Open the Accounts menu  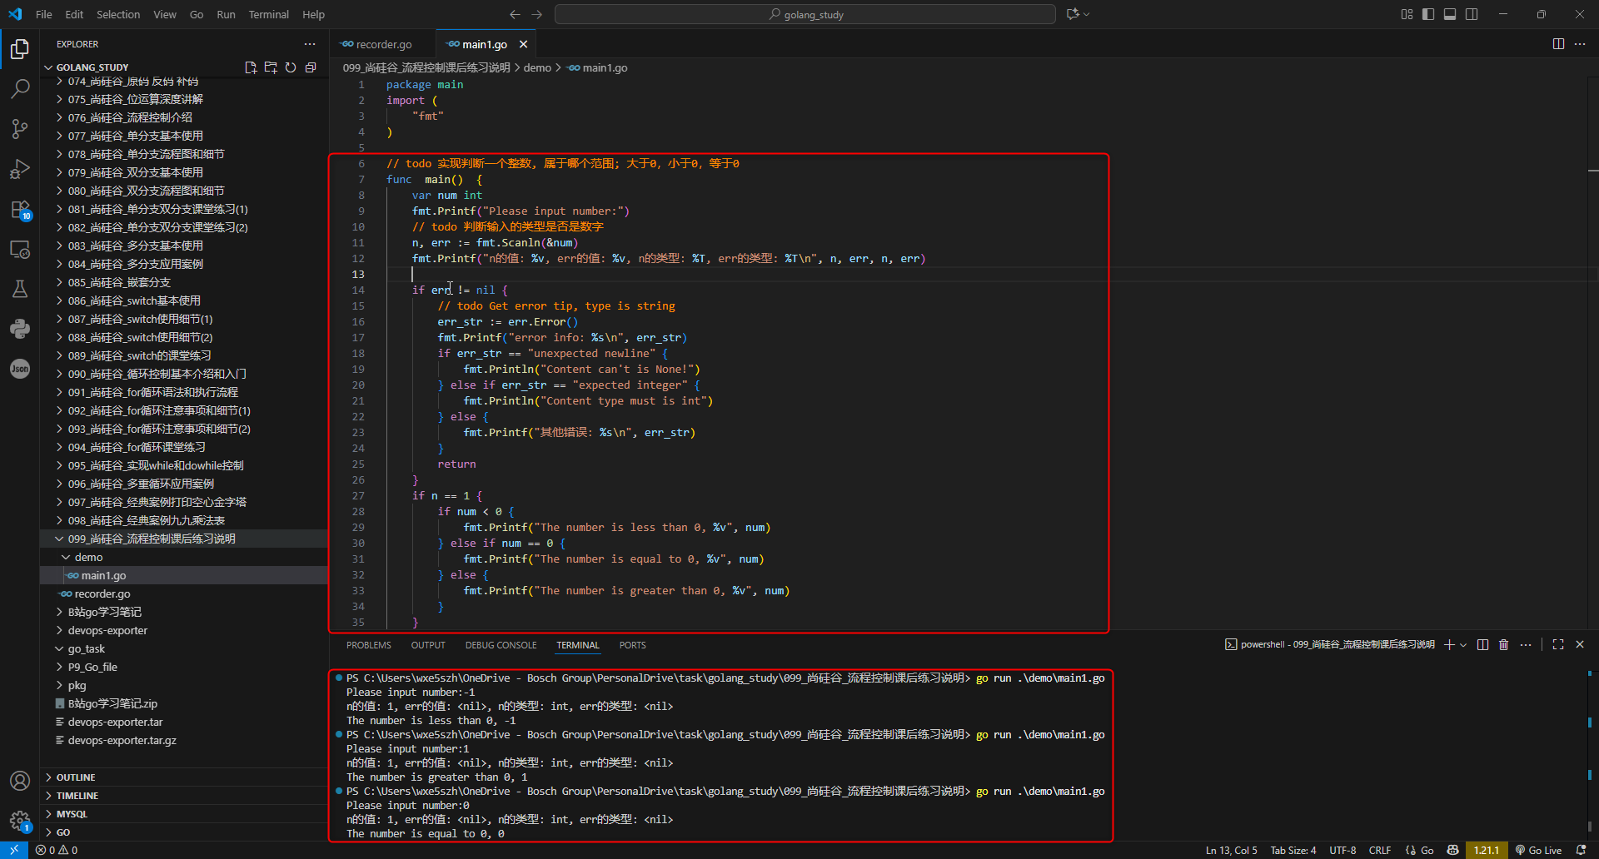[20, 781]
